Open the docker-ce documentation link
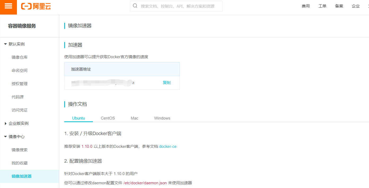Screen dimensions: 369x188 (x=168, y=146)
